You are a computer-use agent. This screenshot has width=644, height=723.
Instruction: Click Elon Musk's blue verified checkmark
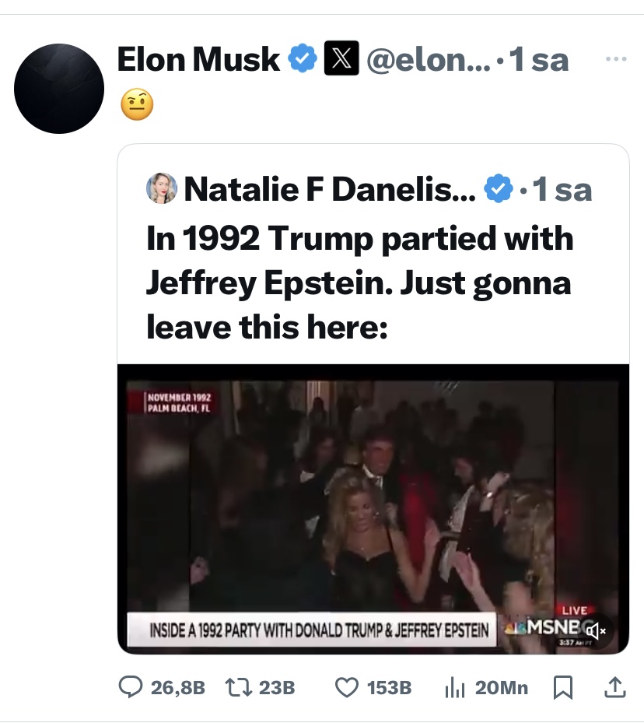[303, 59]
